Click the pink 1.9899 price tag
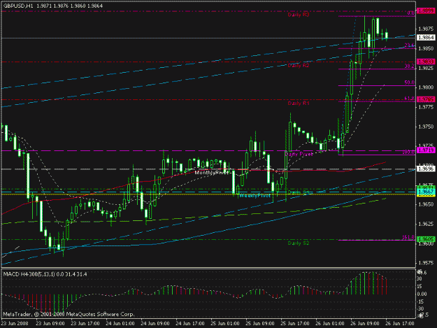The width and height of the screenshot is (437, 328). point(426,11)
